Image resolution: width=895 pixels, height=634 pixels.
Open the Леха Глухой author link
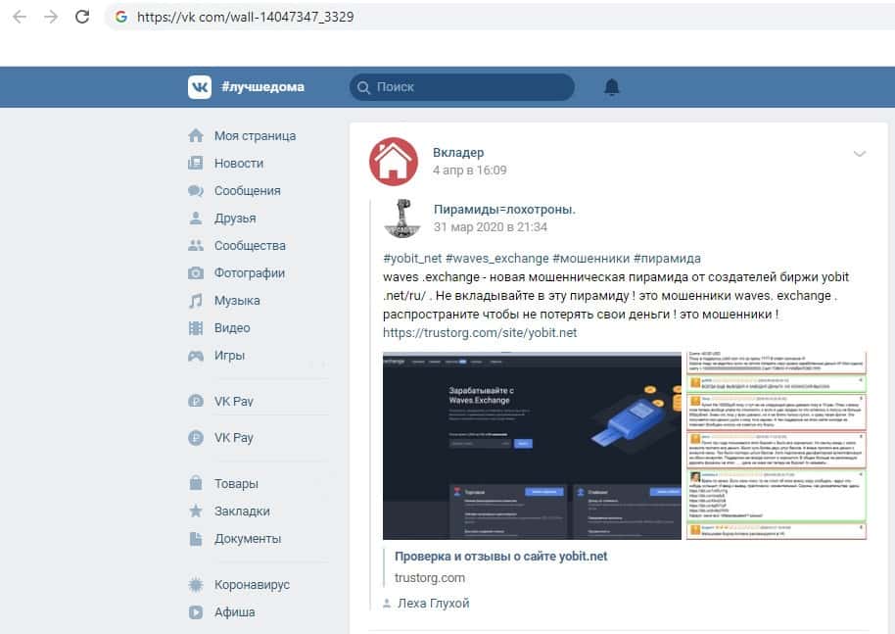tap(433, 604)
